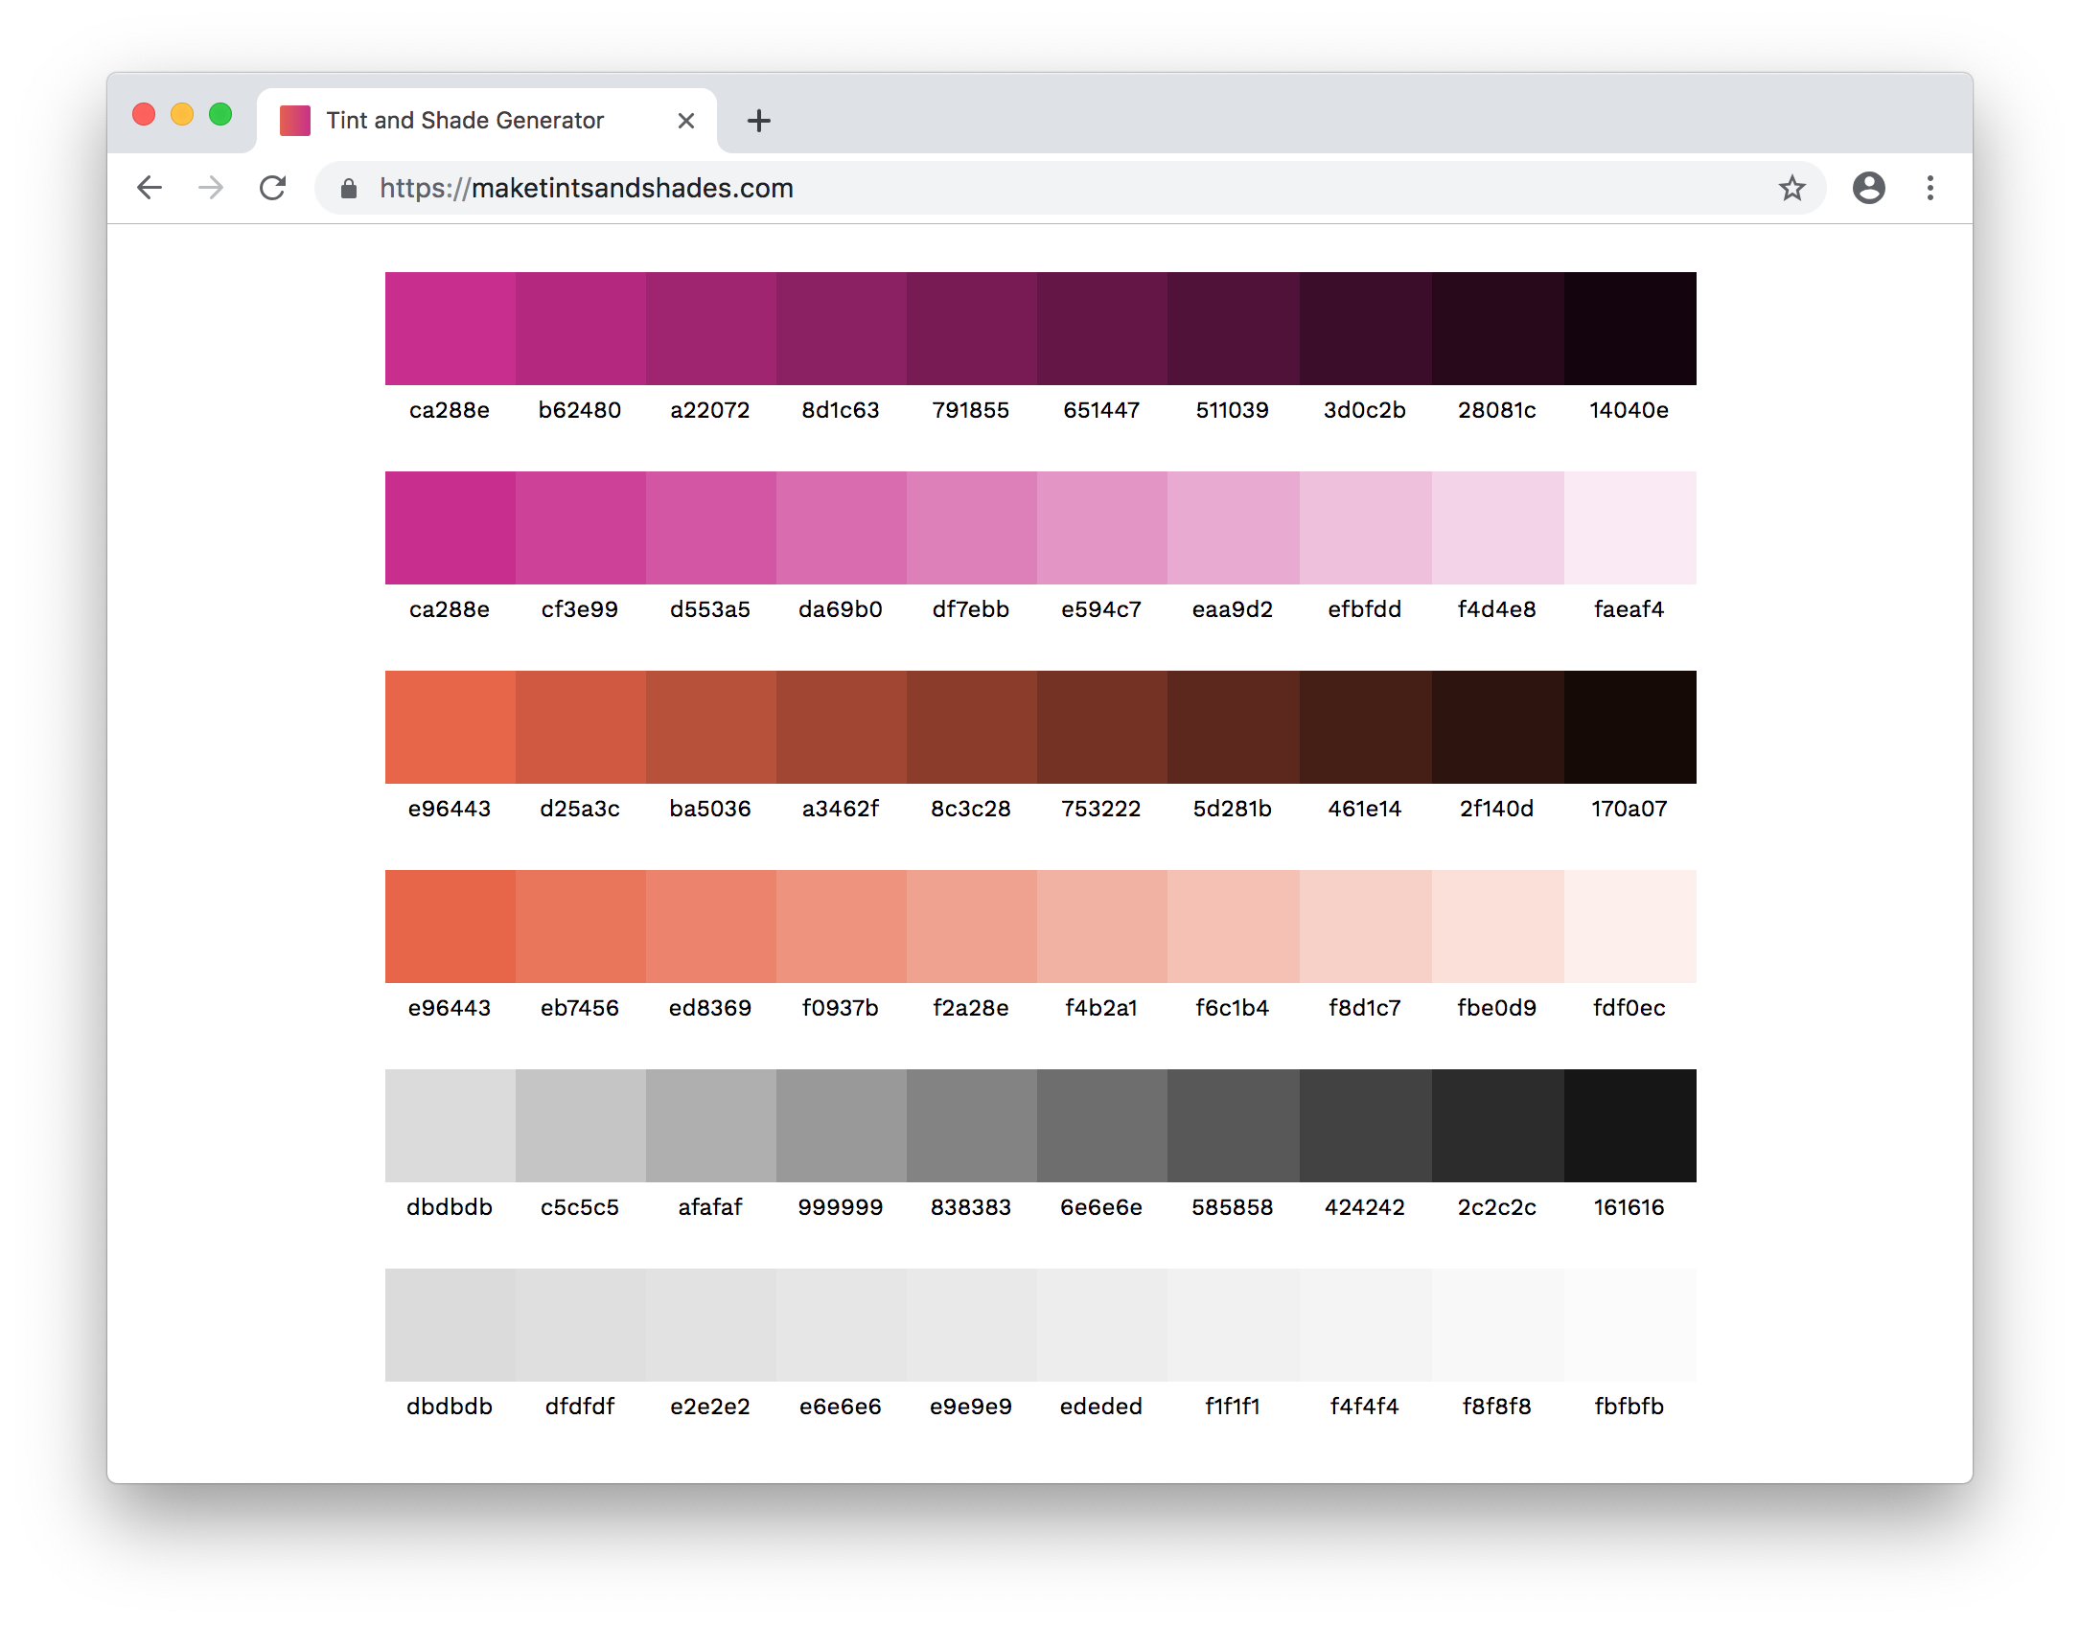Click the maketintsandshades.com address bar
This screenshot has width=2080, height=1625.
pos(1054,188)
